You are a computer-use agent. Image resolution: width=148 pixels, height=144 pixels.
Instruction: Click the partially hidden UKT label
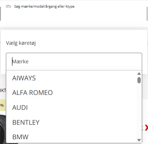pos(3,90)
